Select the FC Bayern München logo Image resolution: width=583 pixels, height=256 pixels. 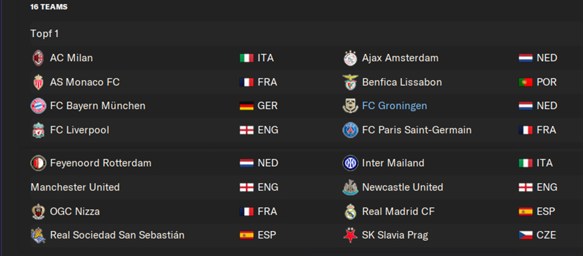click(38, 106)
